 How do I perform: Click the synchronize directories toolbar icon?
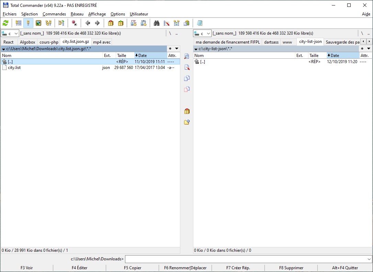[177, 23]
